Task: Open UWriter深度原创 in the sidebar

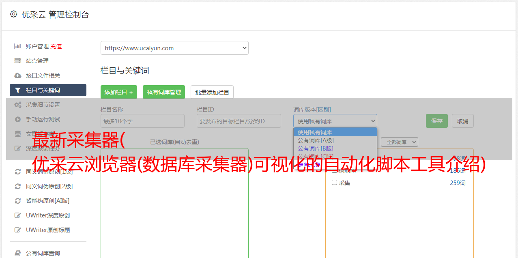Action: pos(48,215)
